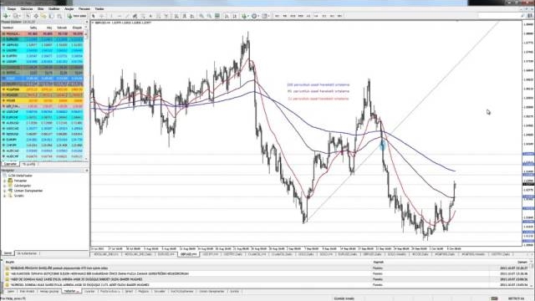Open Posta kutusu terminal tab
Viewport: 535px width, 301px height.
110,292
